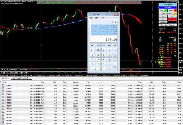Click the Long button in the trade panel

click(161, 11)
